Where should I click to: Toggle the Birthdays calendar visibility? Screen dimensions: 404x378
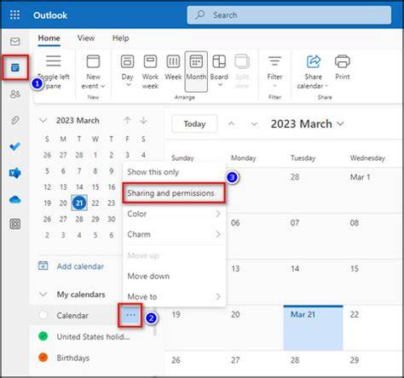pyautogui.click(x=43, y=358)
